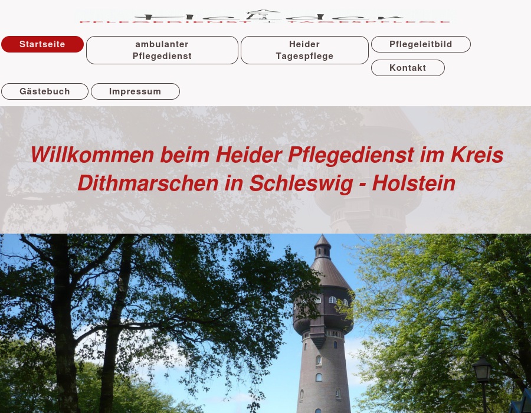
Task: Click the water tower photo
Action: coord(324,324)
